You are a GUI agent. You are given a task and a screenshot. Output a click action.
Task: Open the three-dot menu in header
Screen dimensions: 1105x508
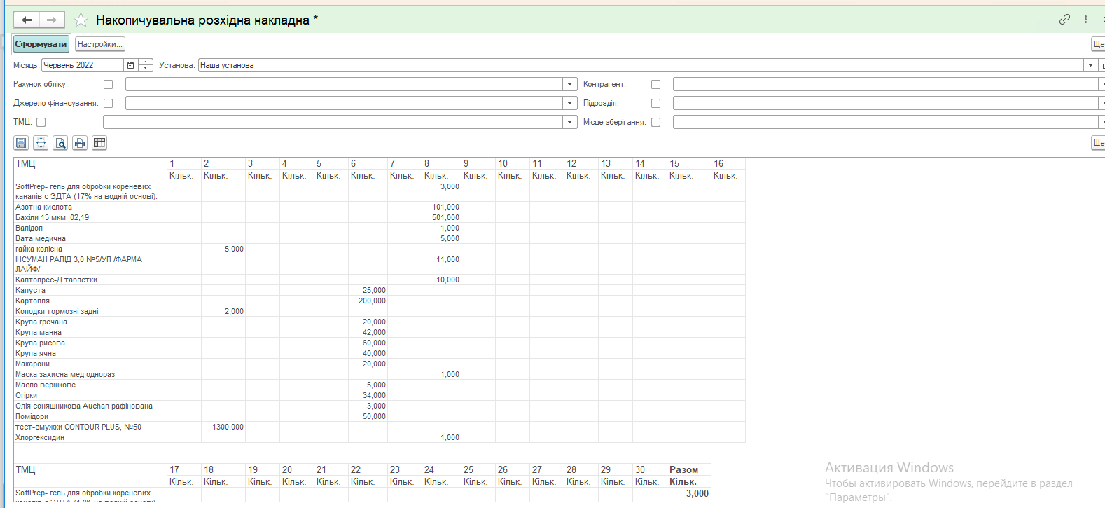pyautogui.click(x=1085, y=20)
